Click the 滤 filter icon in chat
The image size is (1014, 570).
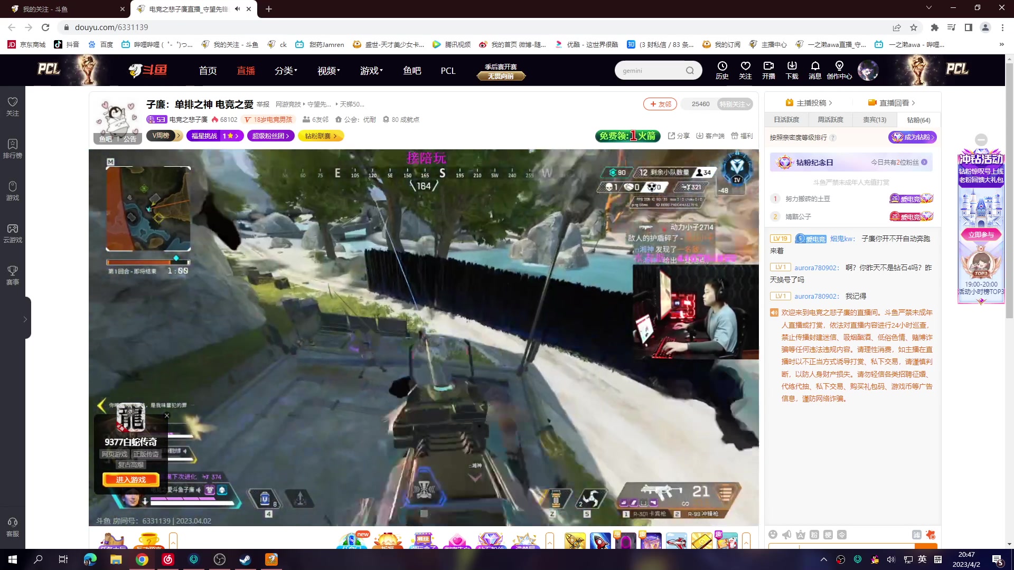916,535
